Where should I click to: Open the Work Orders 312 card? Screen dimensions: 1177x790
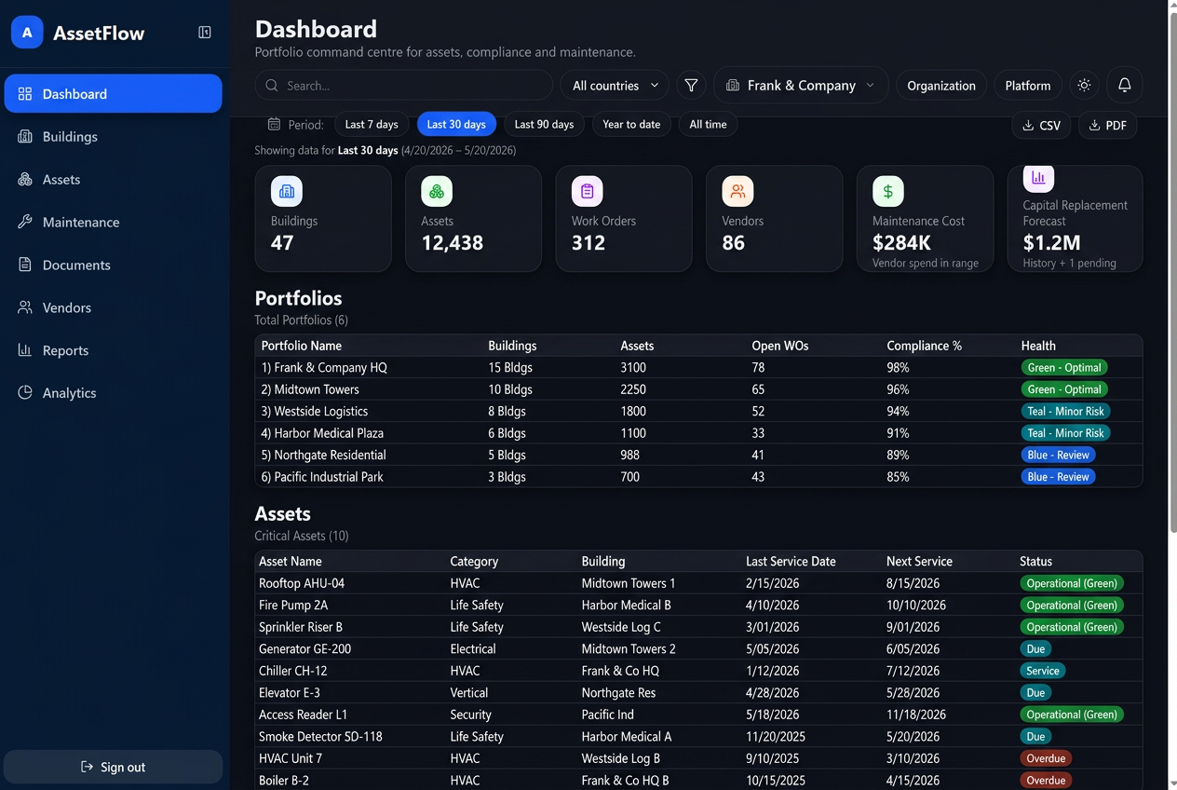624,219
